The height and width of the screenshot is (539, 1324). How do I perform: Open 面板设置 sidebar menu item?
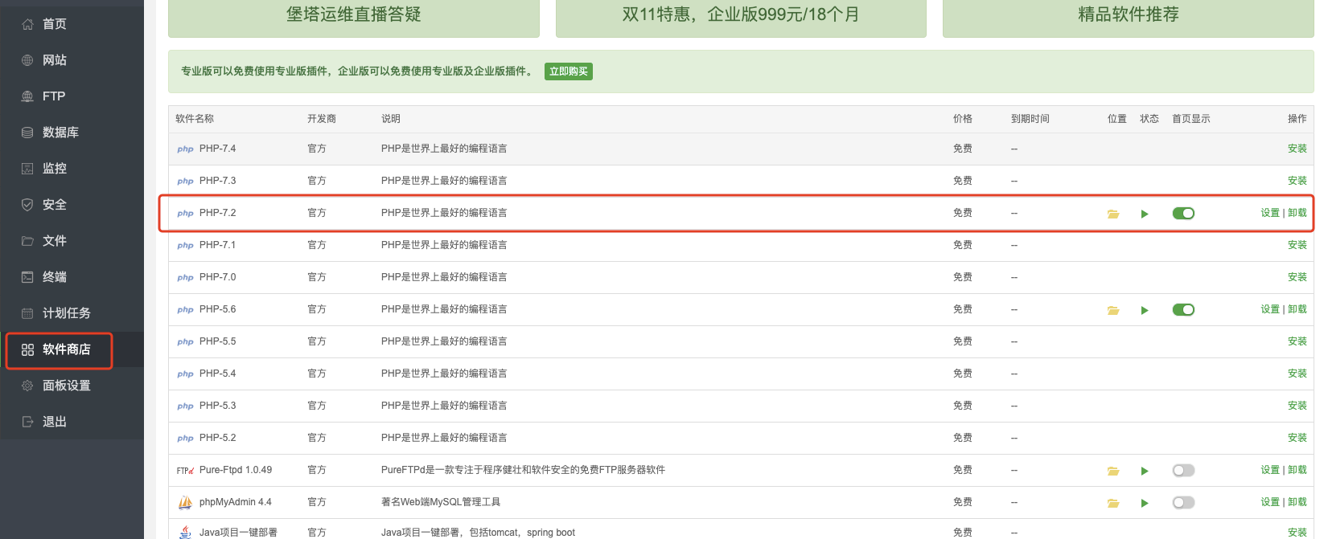[67, 386]
